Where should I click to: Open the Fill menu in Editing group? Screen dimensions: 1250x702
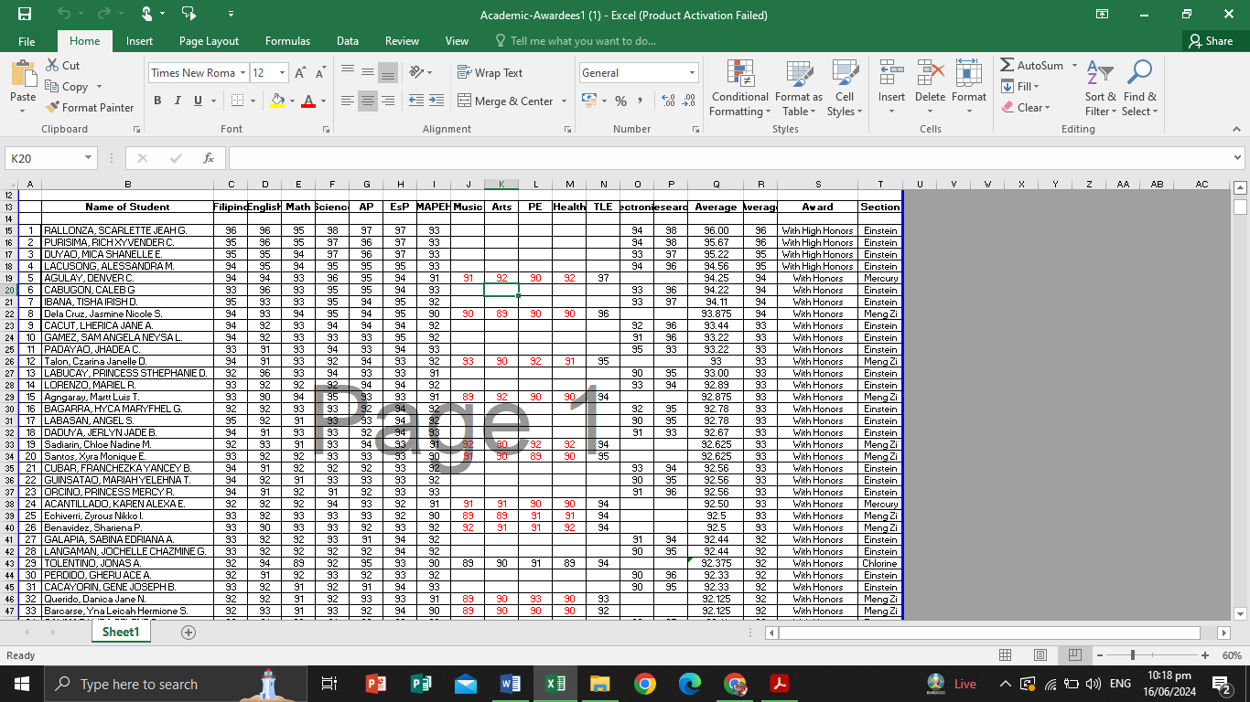(x=1020, y=86)
